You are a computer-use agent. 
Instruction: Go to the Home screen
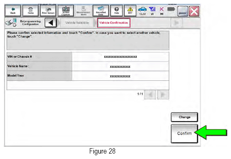(x=30, y=11)
